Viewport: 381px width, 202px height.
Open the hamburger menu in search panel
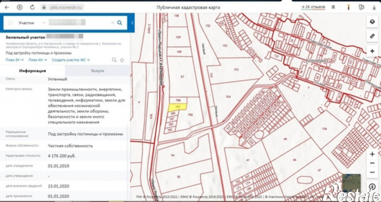(11, 23)
